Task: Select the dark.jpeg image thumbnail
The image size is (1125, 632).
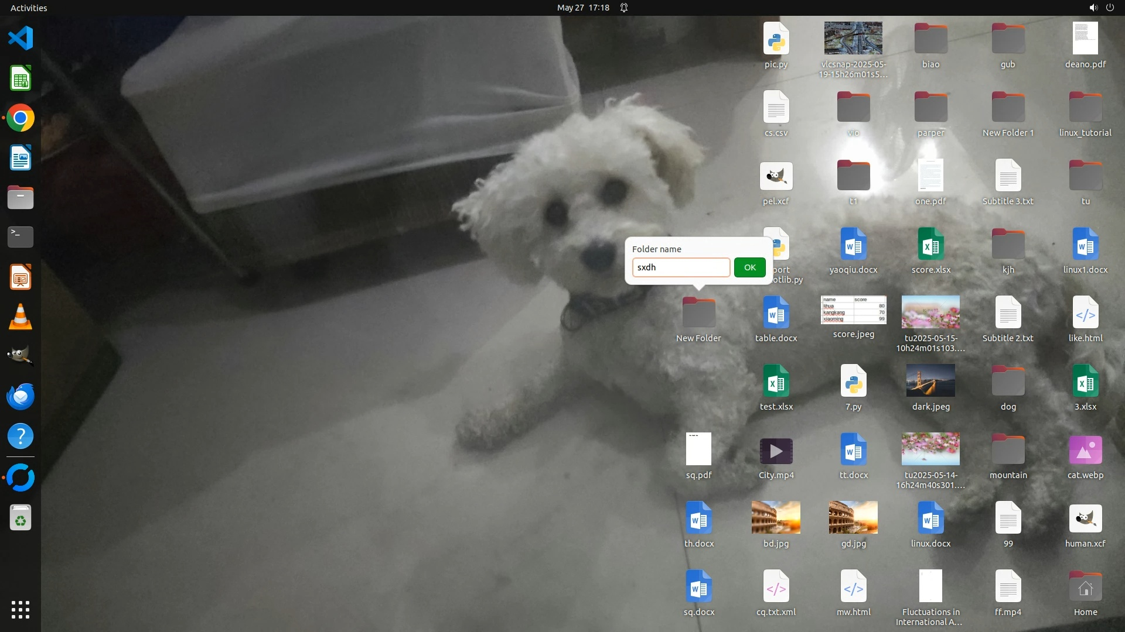Action: (930, 381)
